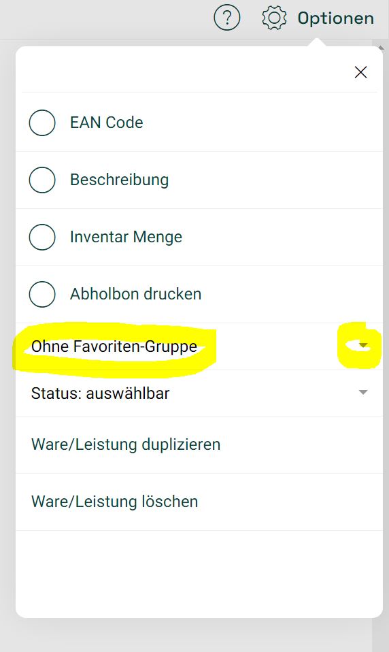This screenshot has height=652, width=389.
Task: Choose Ware/Leistung löschen
Action: click(x=199, y=502)
